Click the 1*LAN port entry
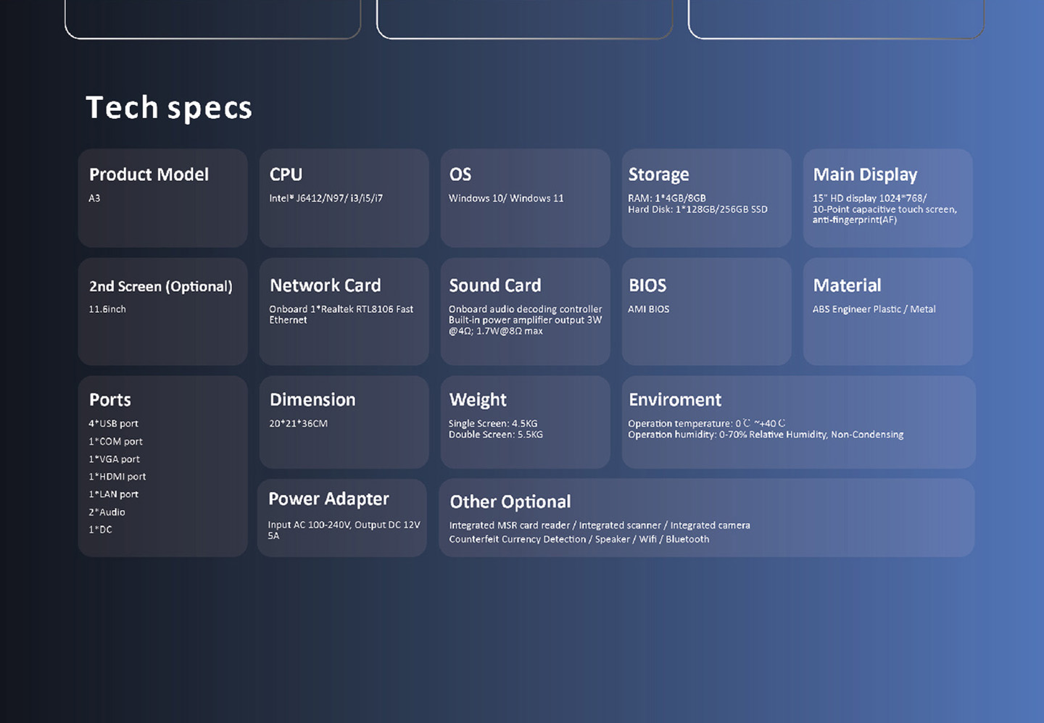Image resolution: width=1044 pixels, height=723 pixels. click(x=114, y=494)
